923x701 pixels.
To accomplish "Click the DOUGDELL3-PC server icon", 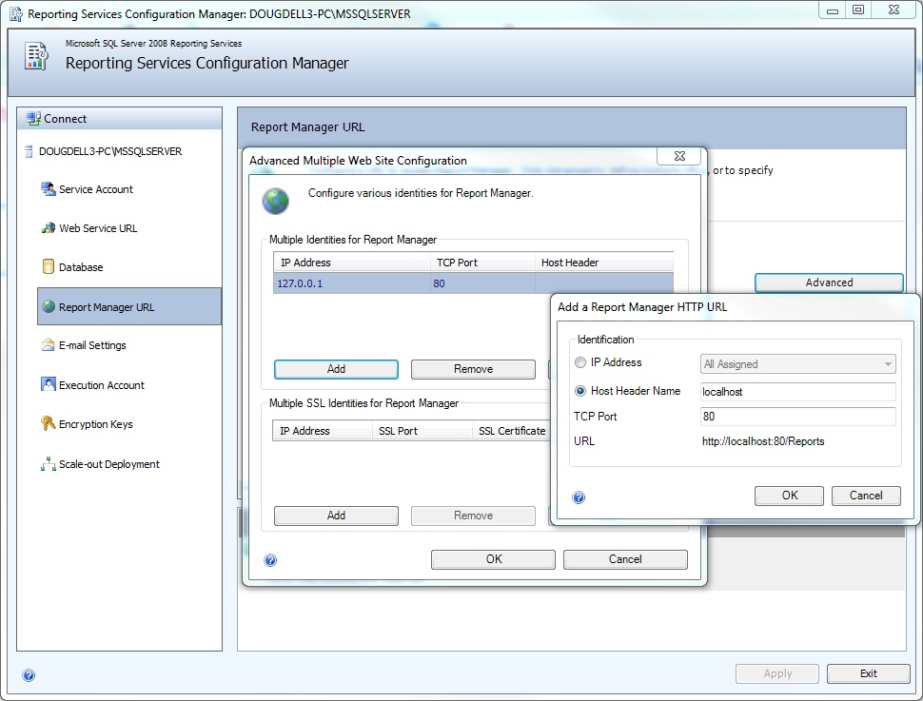I will (29, 151).
